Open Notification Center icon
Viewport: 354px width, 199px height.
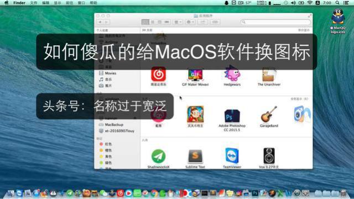point(346,3)
